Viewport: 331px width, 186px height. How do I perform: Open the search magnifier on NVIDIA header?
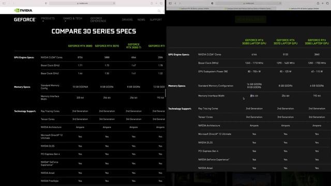pyautogui.click(x=159, y=11)
